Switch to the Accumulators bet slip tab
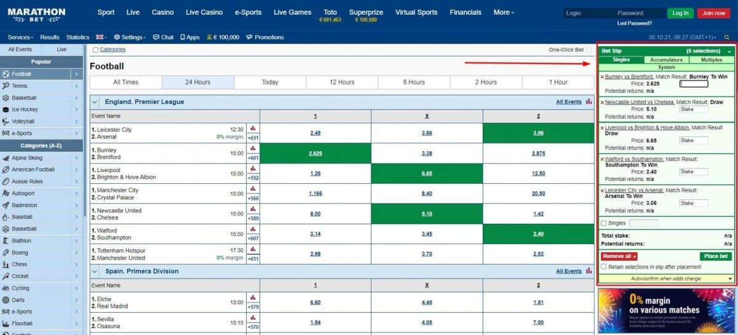The width and height of the screenshot is (738, 335). 666,60
